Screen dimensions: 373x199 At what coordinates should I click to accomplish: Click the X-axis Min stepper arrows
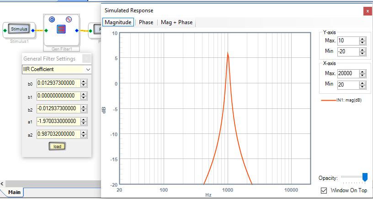362,85
